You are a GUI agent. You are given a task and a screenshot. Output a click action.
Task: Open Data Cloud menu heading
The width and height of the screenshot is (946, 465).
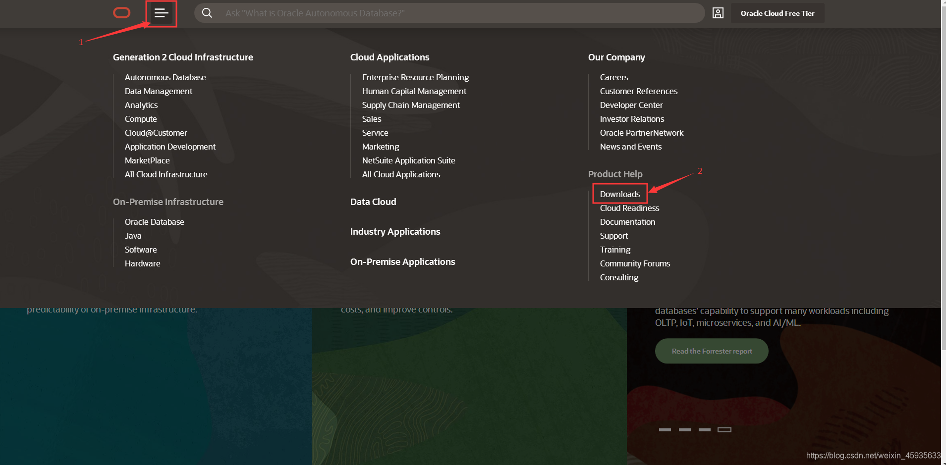tap(373, 202)
